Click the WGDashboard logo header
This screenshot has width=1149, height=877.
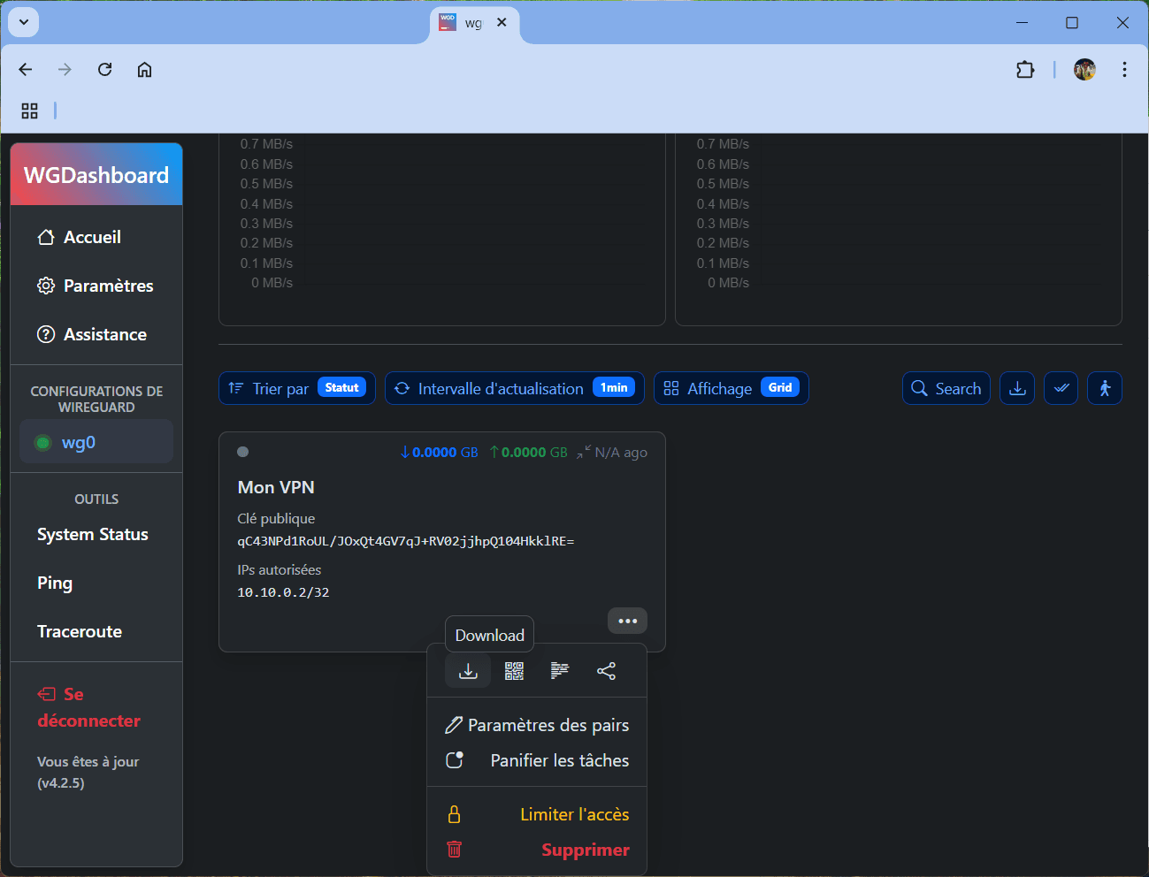[96, 175]
